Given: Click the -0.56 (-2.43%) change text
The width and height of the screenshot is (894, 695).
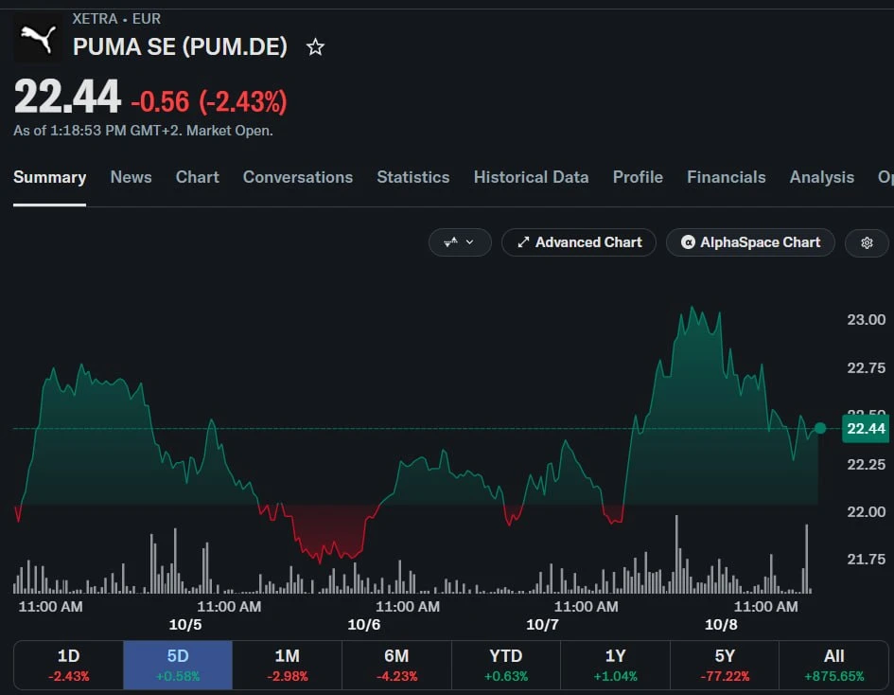Looking at the screenshot, I should (209, 101).
